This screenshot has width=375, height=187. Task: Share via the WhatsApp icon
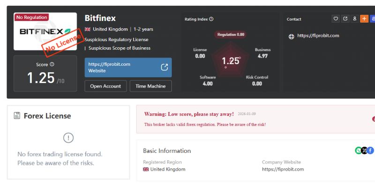click(x=359, y=151)
